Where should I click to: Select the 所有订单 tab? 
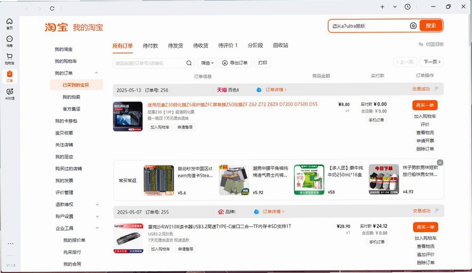[123, 46]
